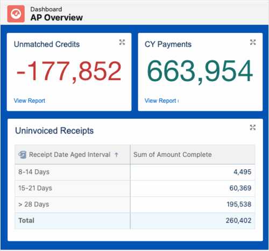Expand the Uninvoiced Receipts widget

click(x=253, y=127)
